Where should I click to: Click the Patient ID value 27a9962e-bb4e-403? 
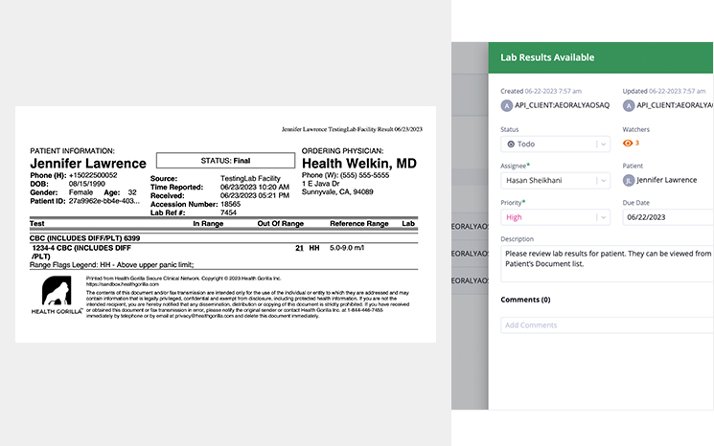pos(104,201)
